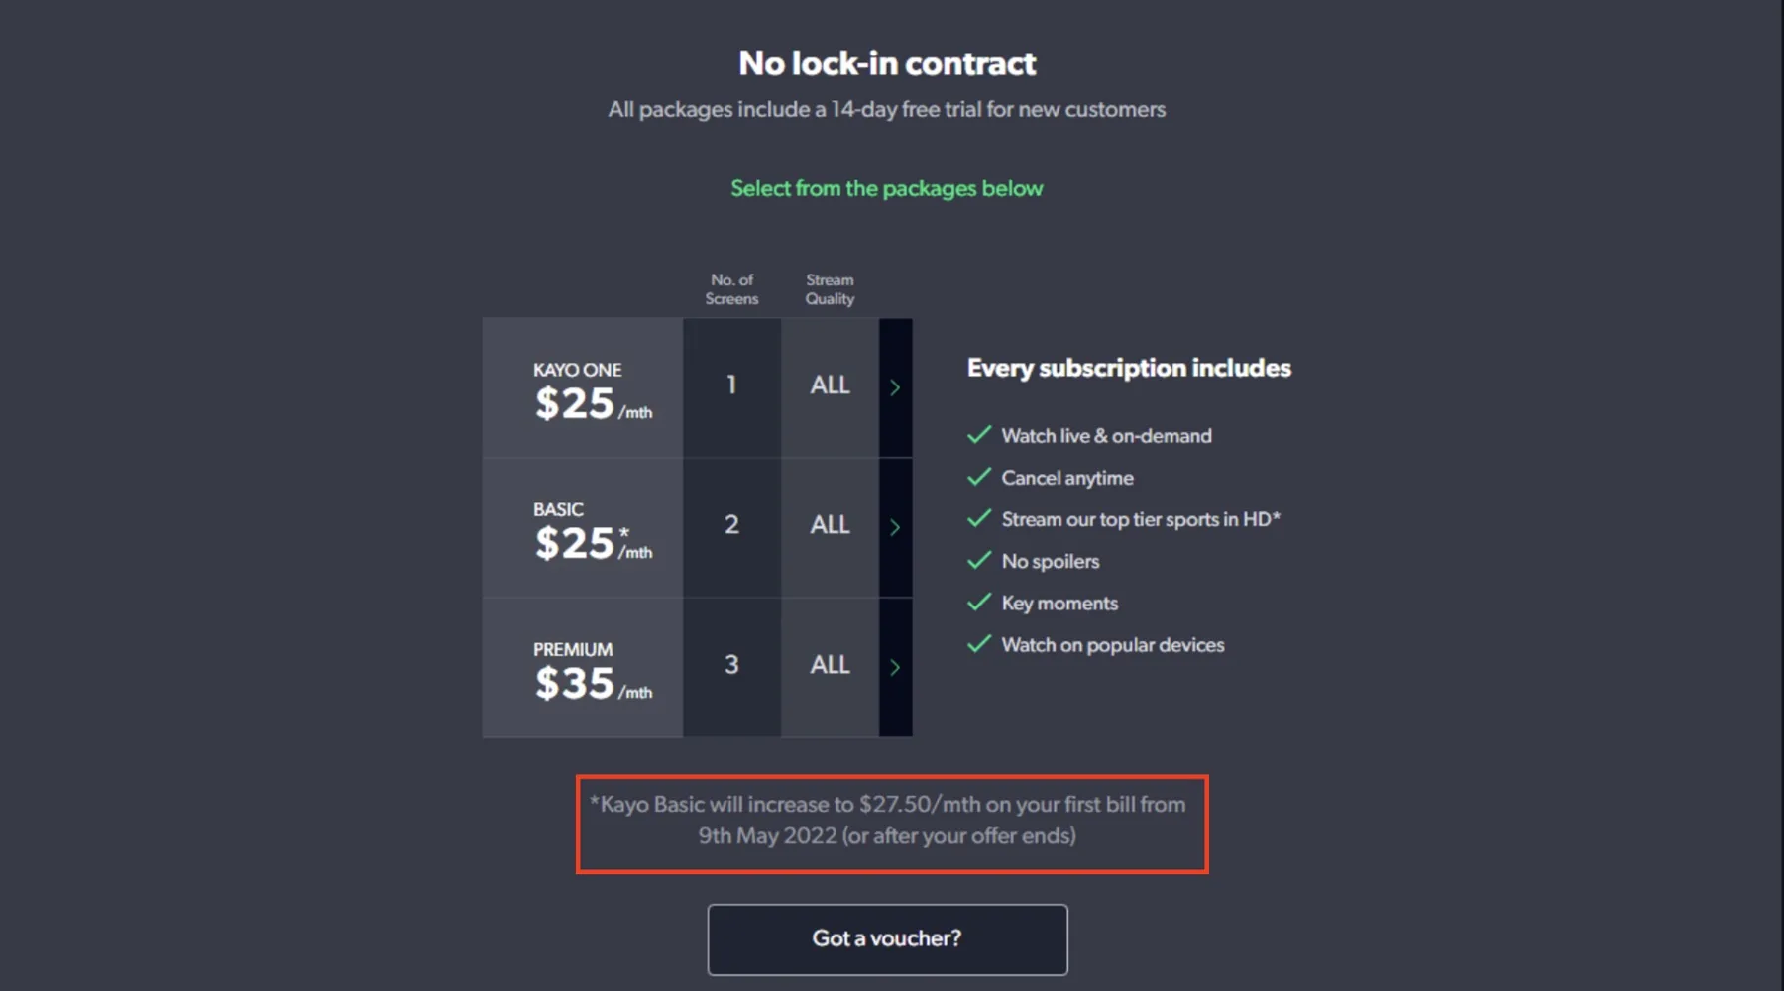Click the "Every subscription includes" heading
The width and height of the screenshot is (1784, 991).
tap(1129, 368)
